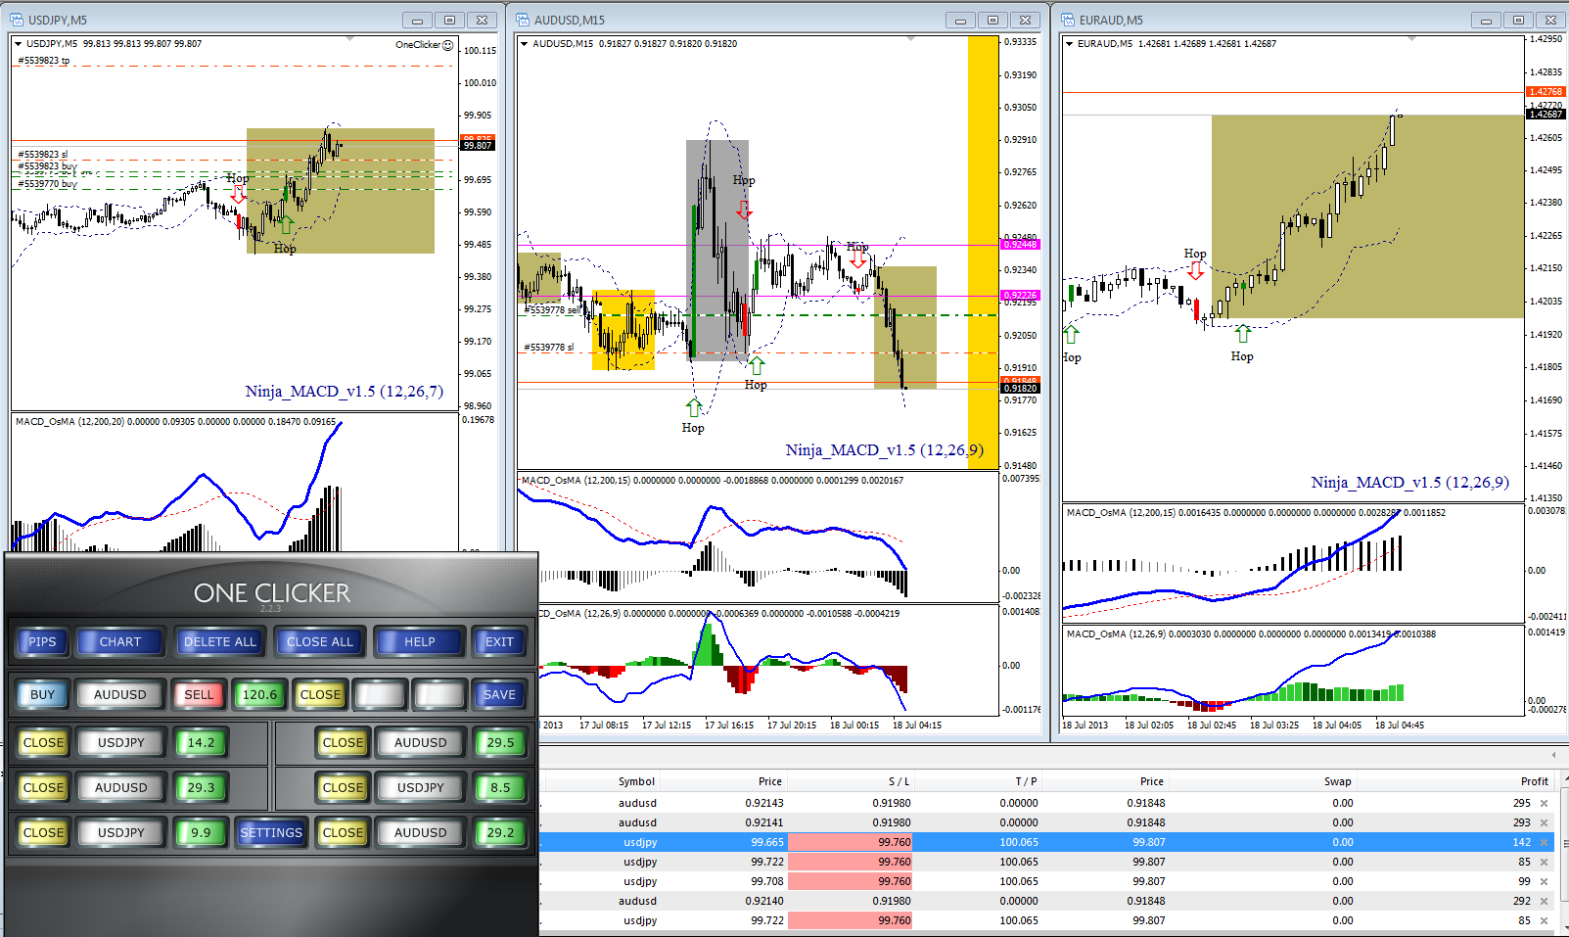Click the green 14.2 pips value
This screenshot has width=1569, height=937.
click(x=201, y=743)
